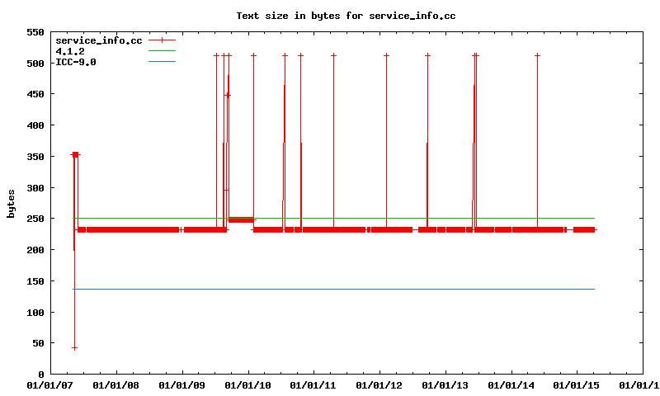This screenshot has width=660, height=396.
Task: Select the 4.1.2 legend label
Action: click(x=70, y=50)
